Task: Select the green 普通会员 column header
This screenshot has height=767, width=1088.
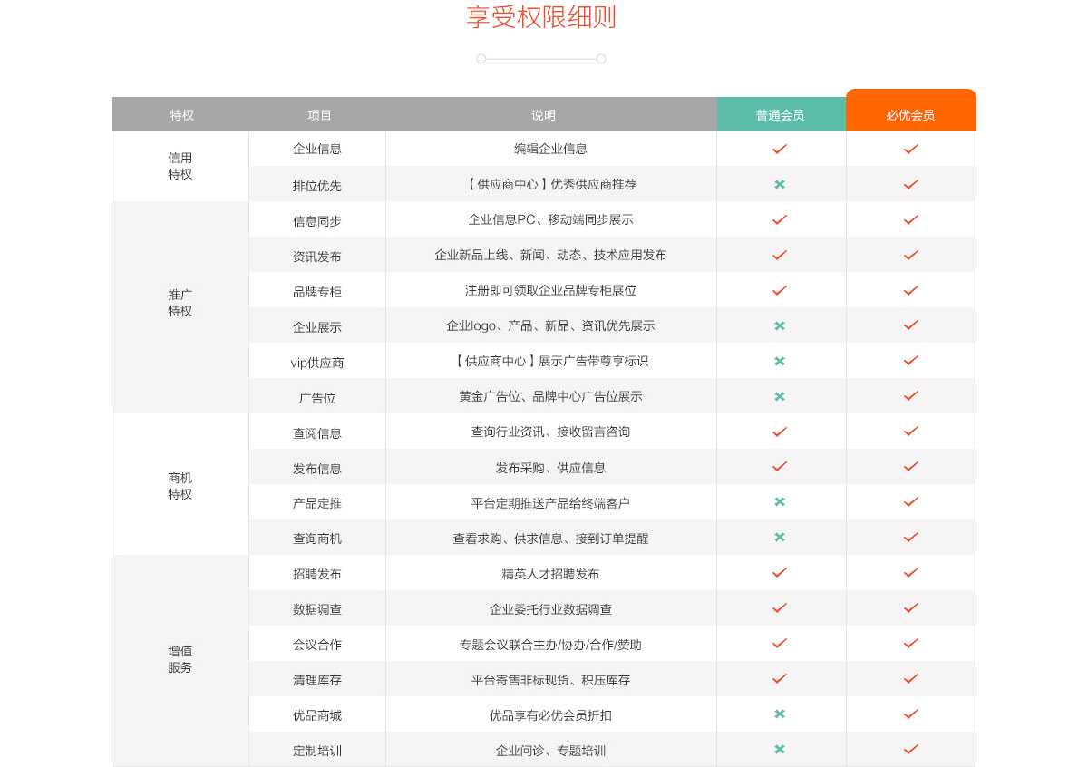Action: click(780, 115)
